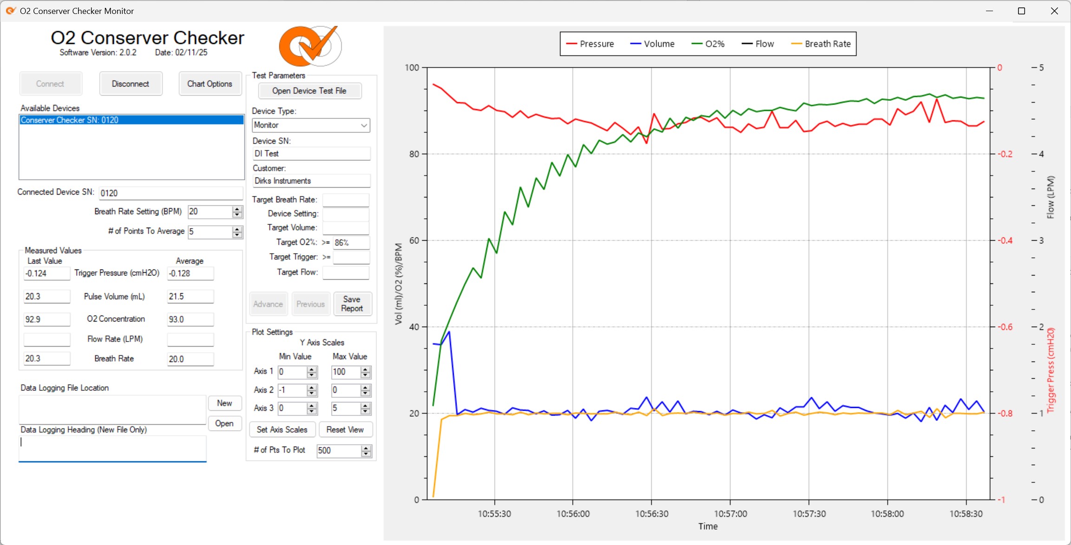Click Set Axis Scales button
The height and width of the screenshot is (545, 1071).
tap(282, 430)
